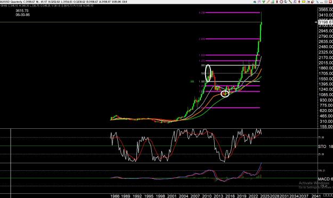
Task: Click the 3198.67 current price tag
Action: click(x=326, y=22)
